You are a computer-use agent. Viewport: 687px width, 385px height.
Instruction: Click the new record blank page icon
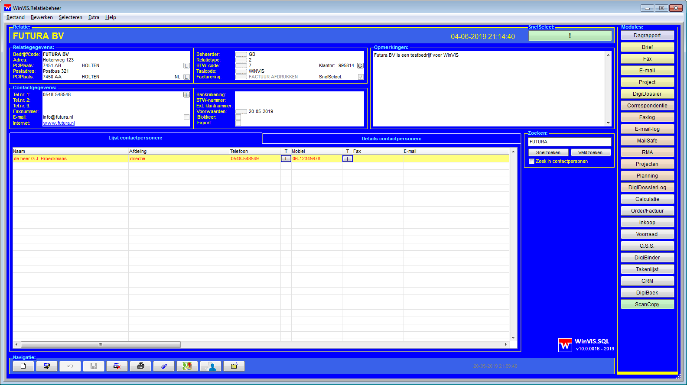coord(23,366)
